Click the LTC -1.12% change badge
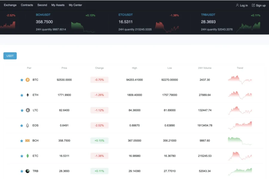The width and height of the screenshot is (269, 179). [99, 110]
